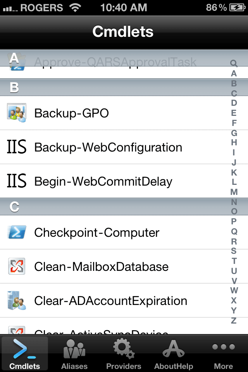
Task: Open the Backup-WebConfiguration cmdlet entry
Action: tap(108, 147)
